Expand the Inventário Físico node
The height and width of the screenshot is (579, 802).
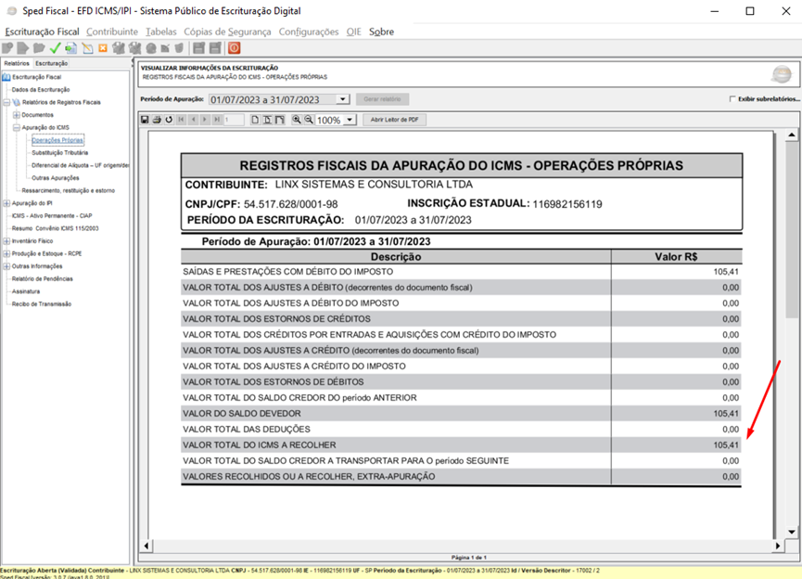tap(6, 241)
